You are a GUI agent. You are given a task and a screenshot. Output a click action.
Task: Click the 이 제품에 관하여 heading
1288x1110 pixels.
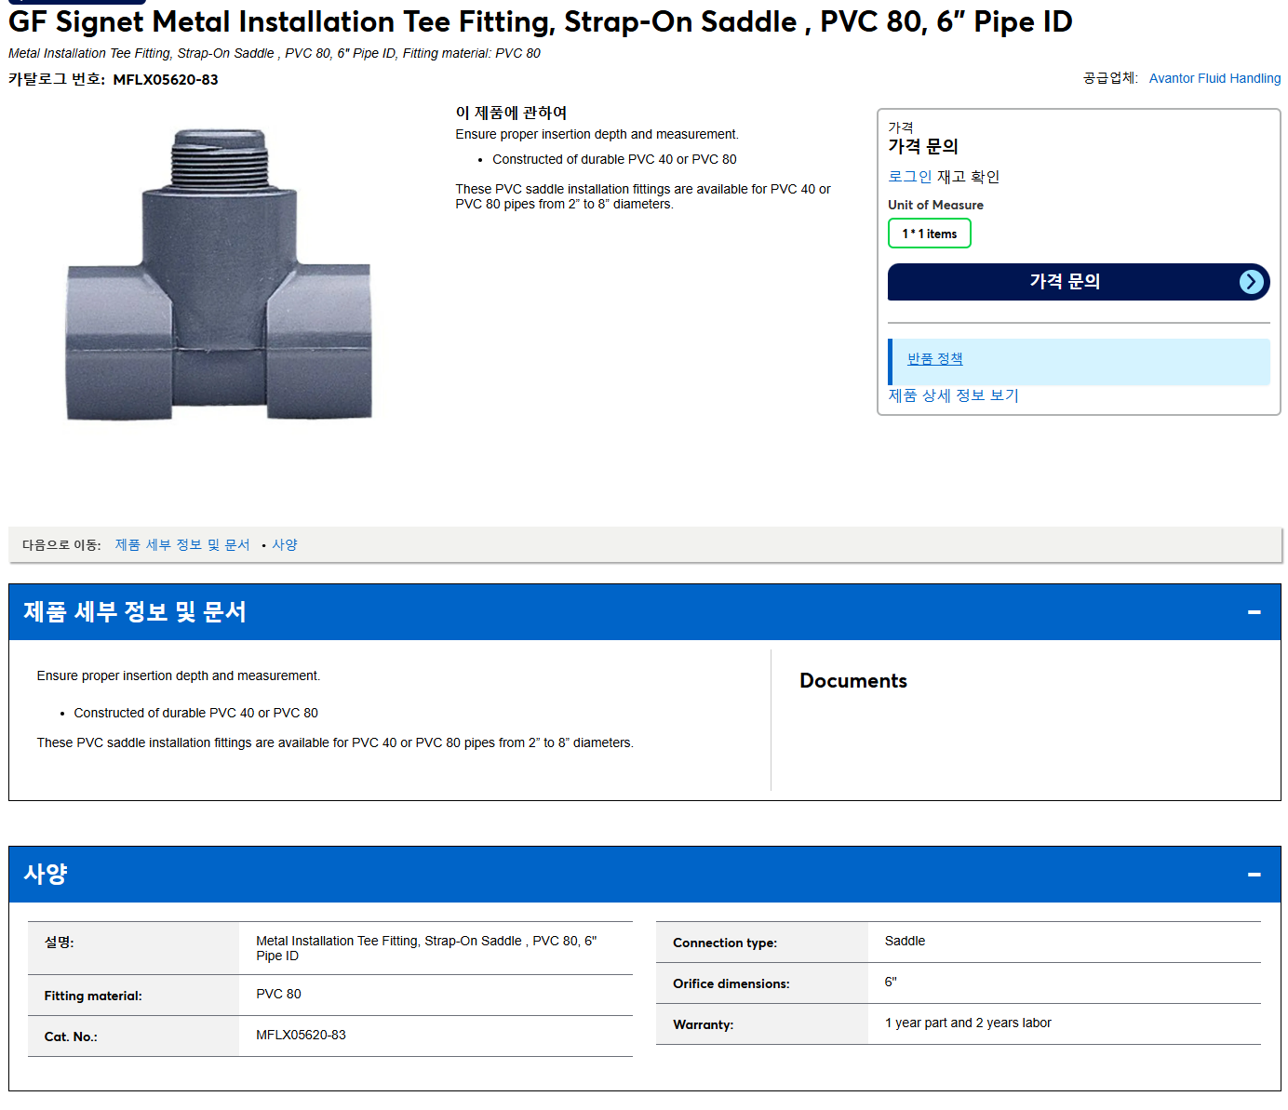511,113
